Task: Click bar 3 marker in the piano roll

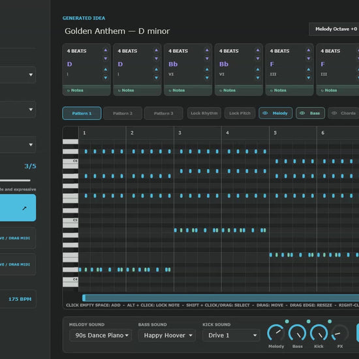Action: (179, 133)
